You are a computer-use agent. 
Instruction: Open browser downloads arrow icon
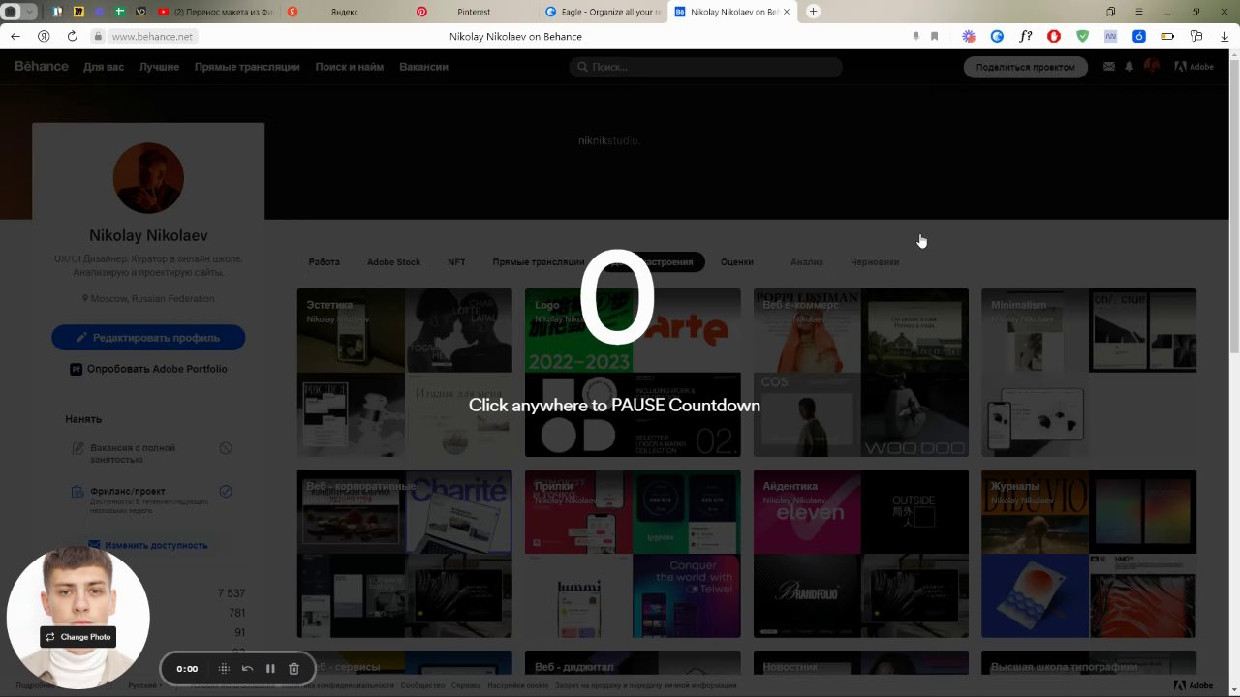click(1224, 36)
